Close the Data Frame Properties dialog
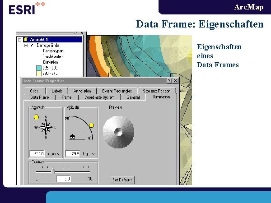The image size is (271, 203). click(x=175, y=81)
